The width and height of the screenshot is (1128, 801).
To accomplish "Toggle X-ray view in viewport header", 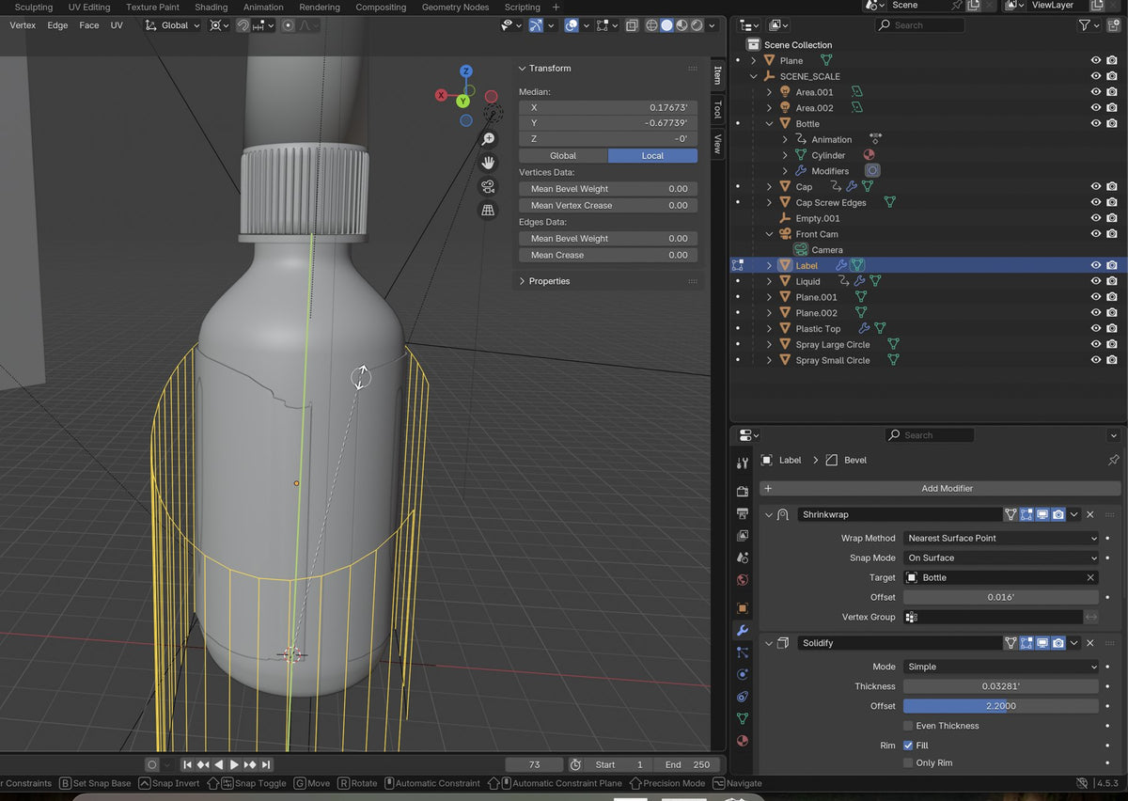I will point(632,25).
